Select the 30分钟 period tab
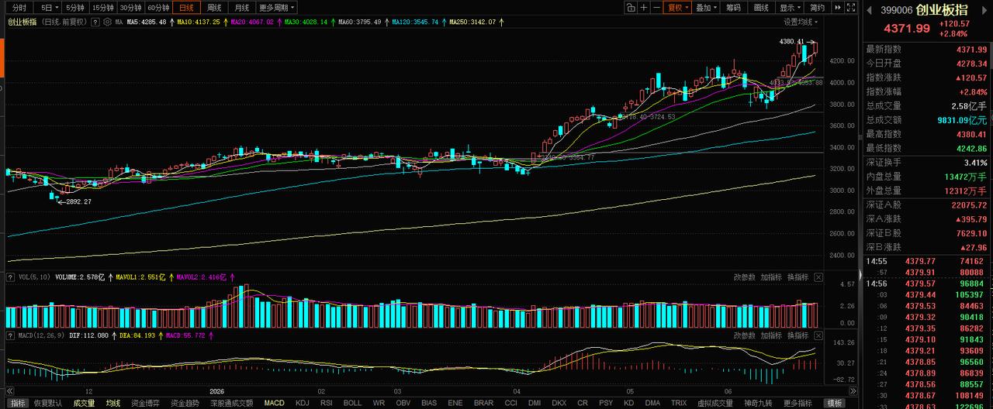The image size is (993, 409). click(131, 7)
